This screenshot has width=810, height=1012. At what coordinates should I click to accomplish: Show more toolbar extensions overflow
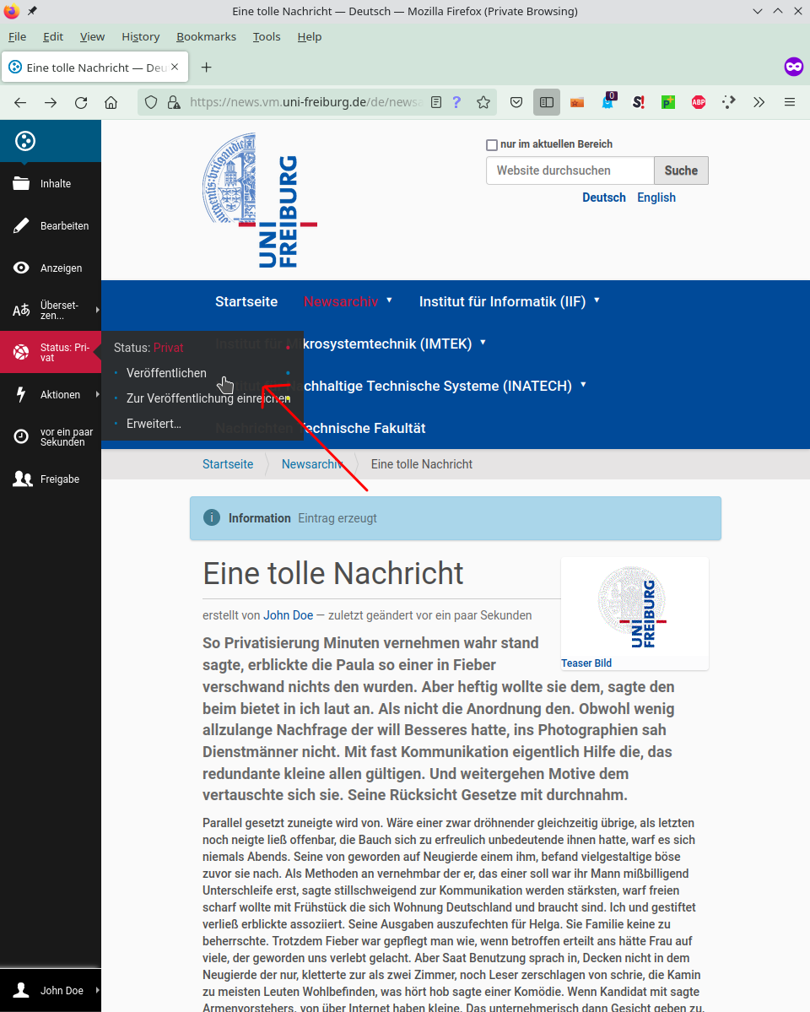click(759, 103)
